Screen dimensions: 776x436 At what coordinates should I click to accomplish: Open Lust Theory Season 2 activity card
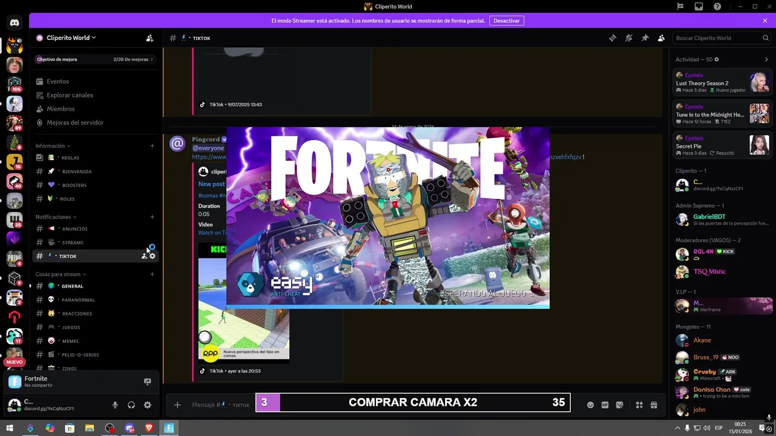(723, 82)
